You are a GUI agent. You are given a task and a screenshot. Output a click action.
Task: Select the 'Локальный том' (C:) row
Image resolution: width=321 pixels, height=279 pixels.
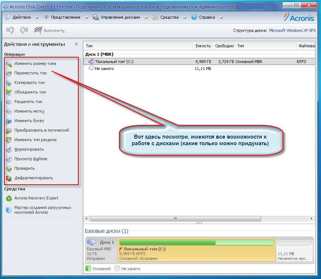(199, 62)
